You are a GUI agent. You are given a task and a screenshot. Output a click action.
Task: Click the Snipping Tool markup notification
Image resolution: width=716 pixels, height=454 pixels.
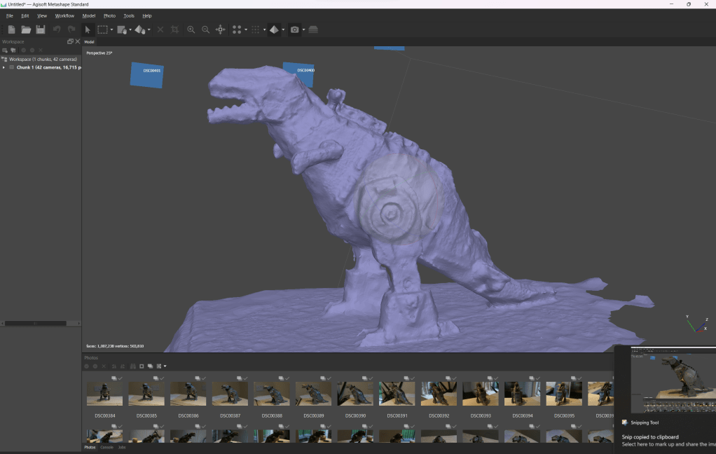666,440
